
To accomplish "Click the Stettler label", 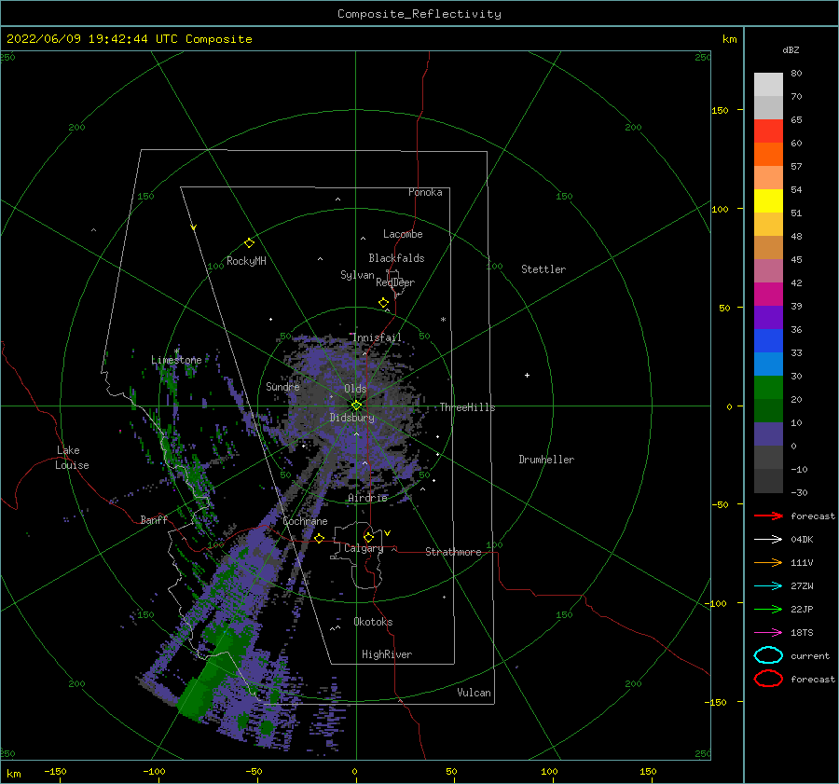I will click(x=543, y=269).
